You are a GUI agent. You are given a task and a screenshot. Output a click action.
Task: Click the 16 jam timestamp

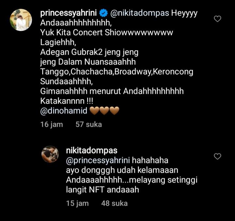pos(52,125)
